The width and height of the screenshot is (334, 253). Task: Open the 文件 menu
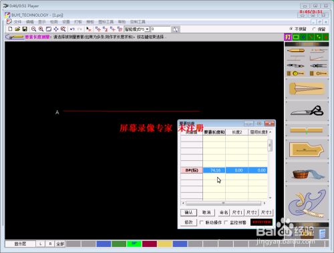click(x=17, y=21)
